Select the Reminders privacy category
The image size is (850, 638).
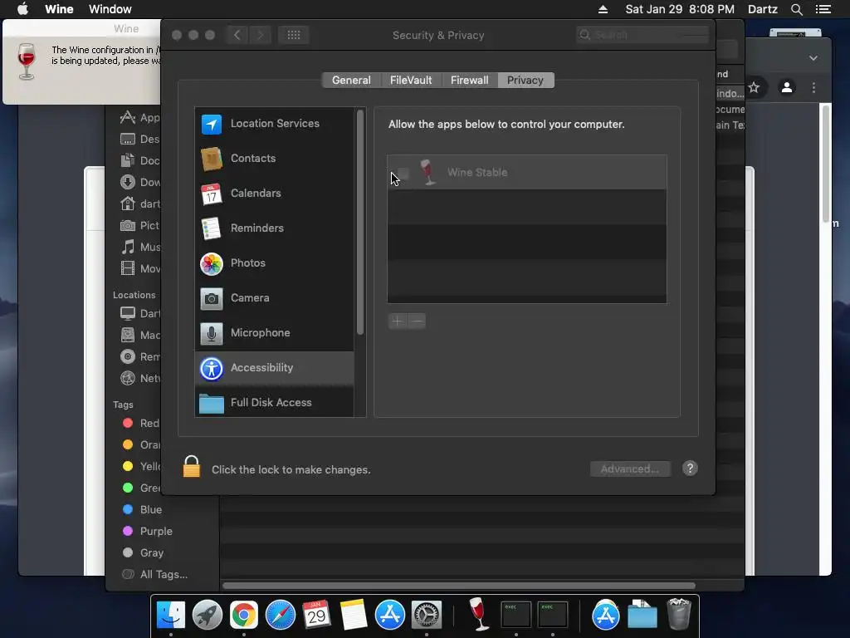[x=274, y=228]
